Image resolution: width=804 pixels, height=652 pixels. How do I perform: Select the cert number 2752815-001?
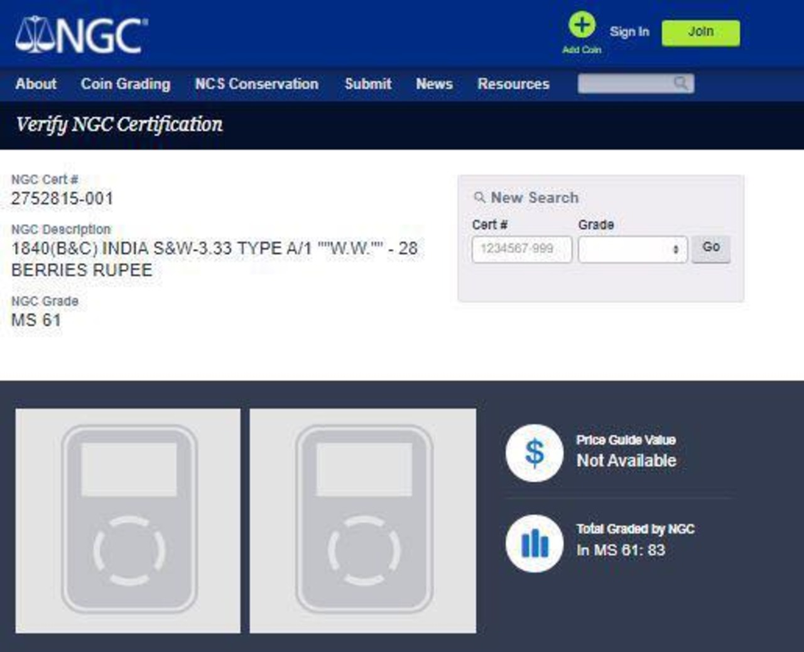[62, 199]
